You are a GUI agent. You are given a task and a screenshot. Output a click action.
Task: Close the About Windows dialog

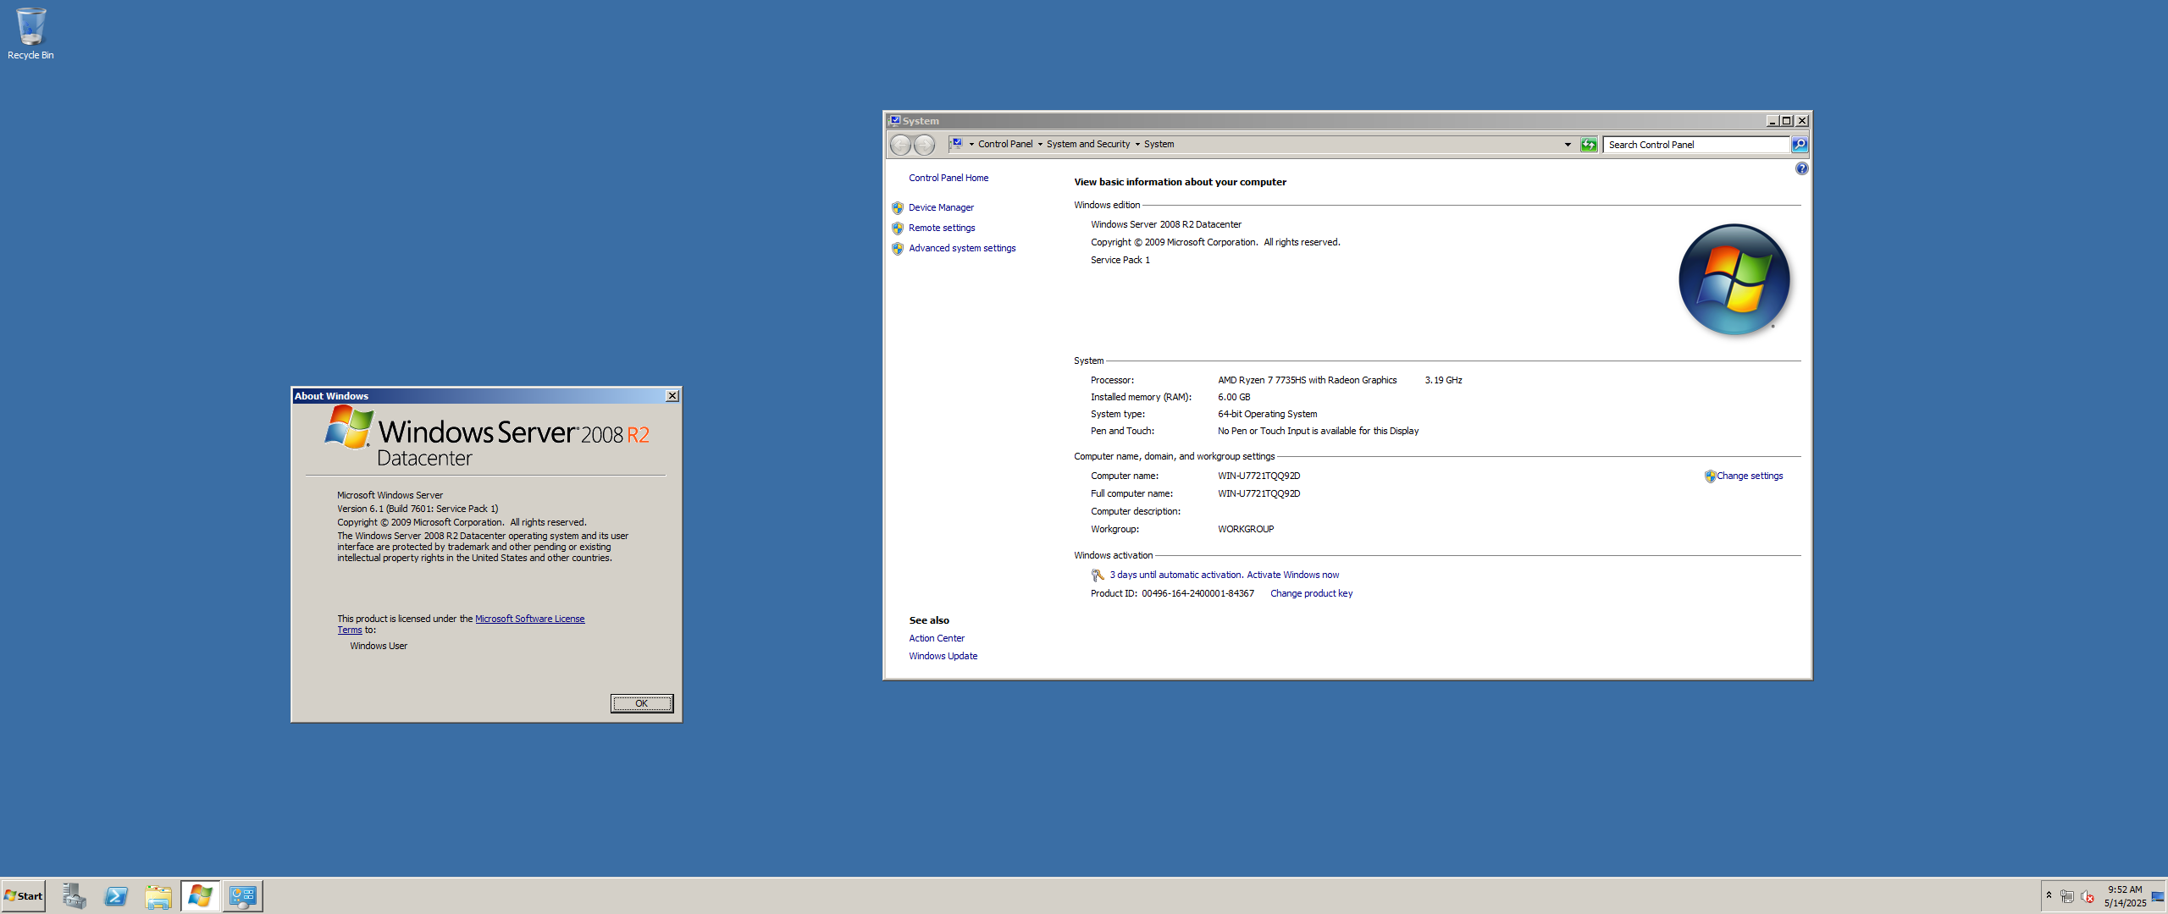click(672, 396)
